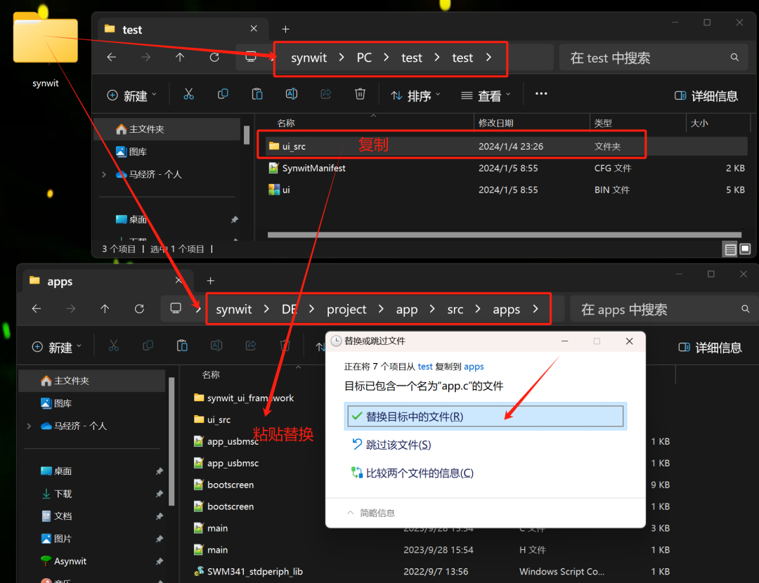The width and height of the screenshot is (759, 583).
Task: Click PC breadcrumb in test window
Action: coord(364,58)
